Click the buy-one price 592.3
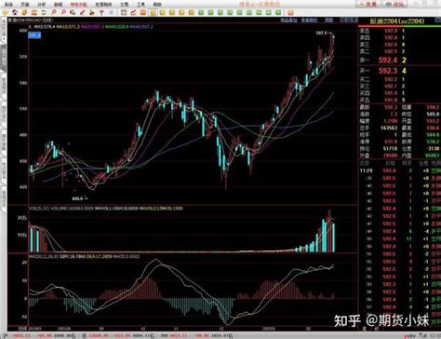 (x=388, y=71)
